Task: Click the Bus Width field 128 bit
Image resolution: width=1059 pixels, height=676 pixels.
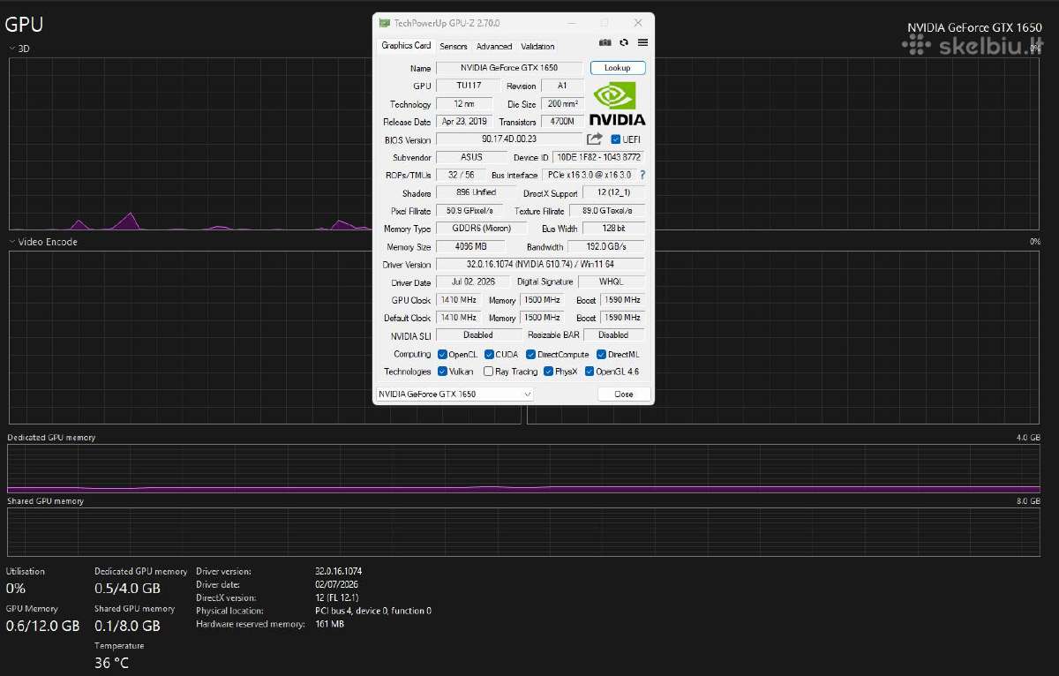Action: coord(614,229)
